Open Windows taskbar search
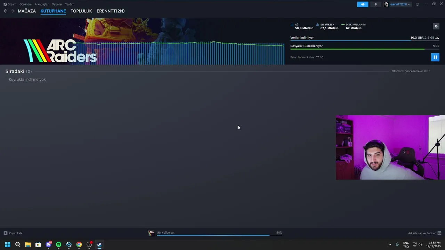Image resolution: width=445 pixels, height=250 pixels. 18,244
